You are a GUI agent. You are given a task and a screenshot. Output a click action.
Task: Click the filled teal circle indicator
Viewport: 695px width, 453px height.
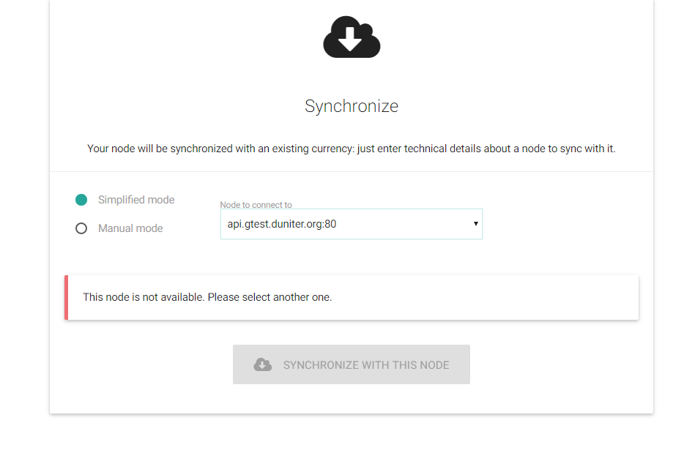point(81,200)
